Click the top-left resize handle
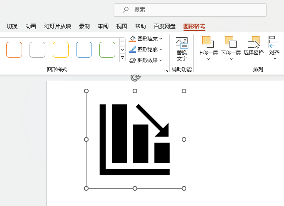The height and width of the screenshot is (206, 284). tap(86, 91)
